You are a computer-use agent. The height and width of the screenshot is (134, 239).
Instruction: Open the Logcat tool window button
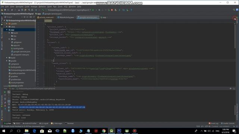[44, 123]
